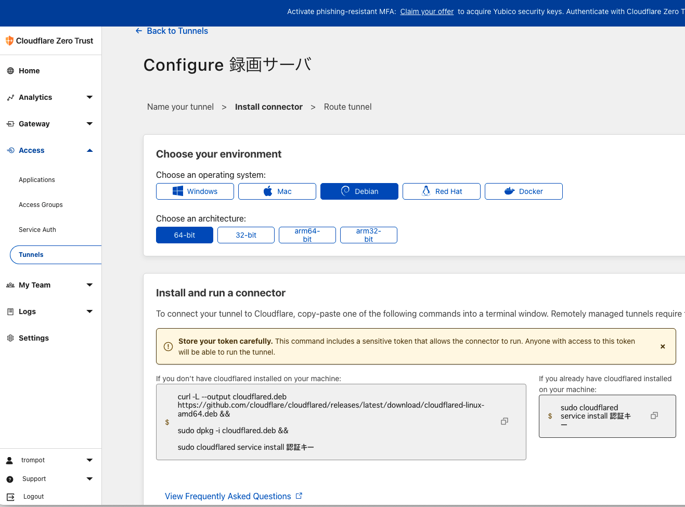Viewport: 685px width, 507px height.
Task: Copy the cloudflared install command
Action: [x=504, y=421]
